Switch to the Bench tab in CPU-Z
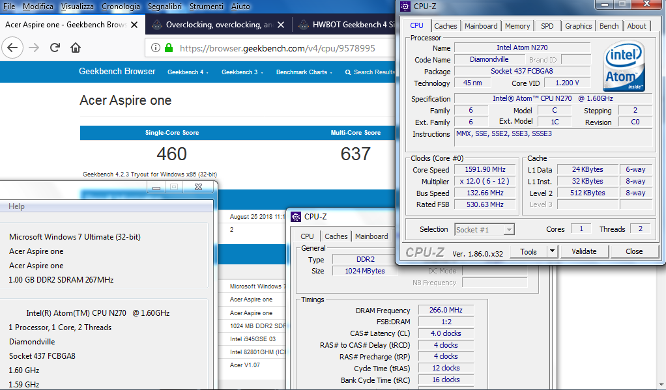666x390 pixels. tap(609, 26)
